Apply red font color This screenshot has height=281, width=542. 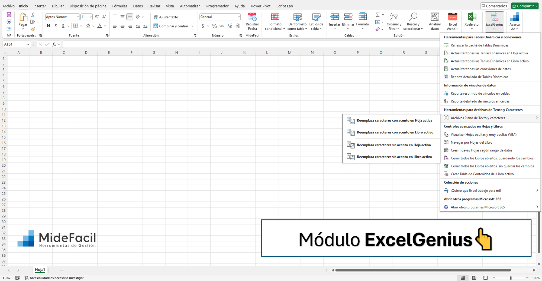point(99,26)
